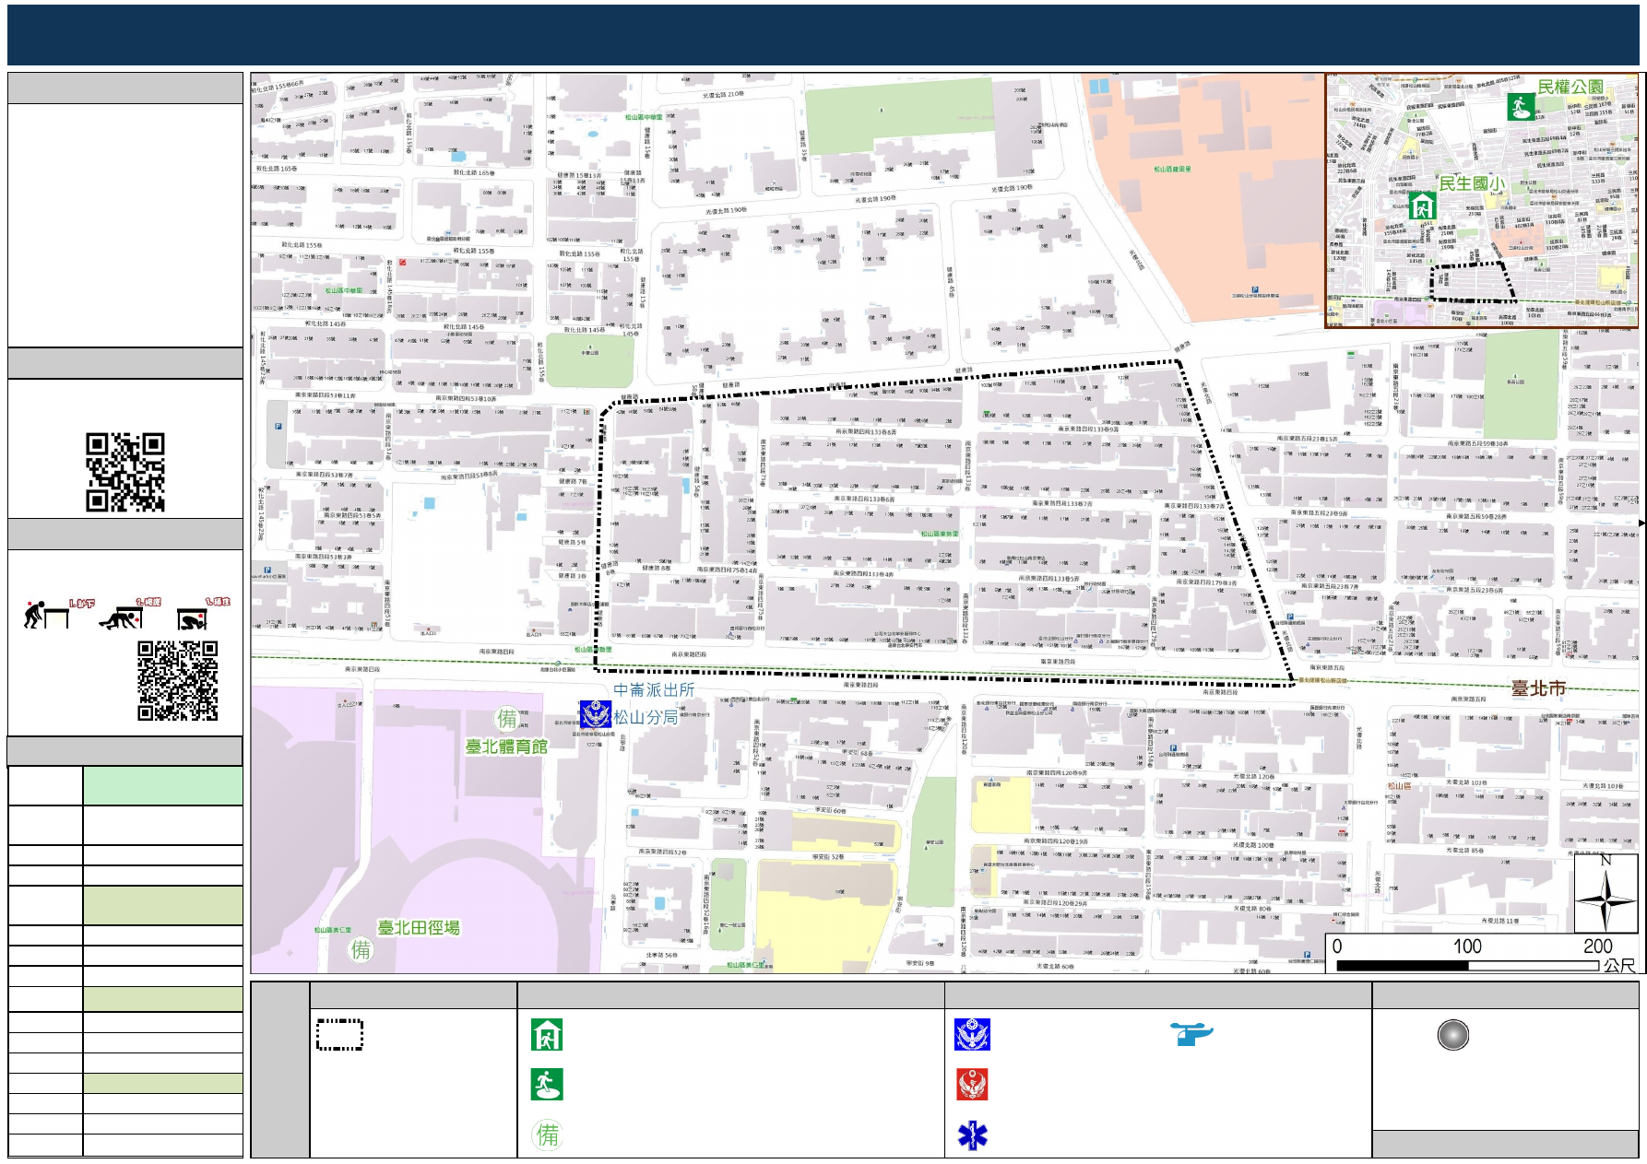Click the dark blue title banner at the top
This screenshot has height=1164, width=1647.
(x=823, y=35)
